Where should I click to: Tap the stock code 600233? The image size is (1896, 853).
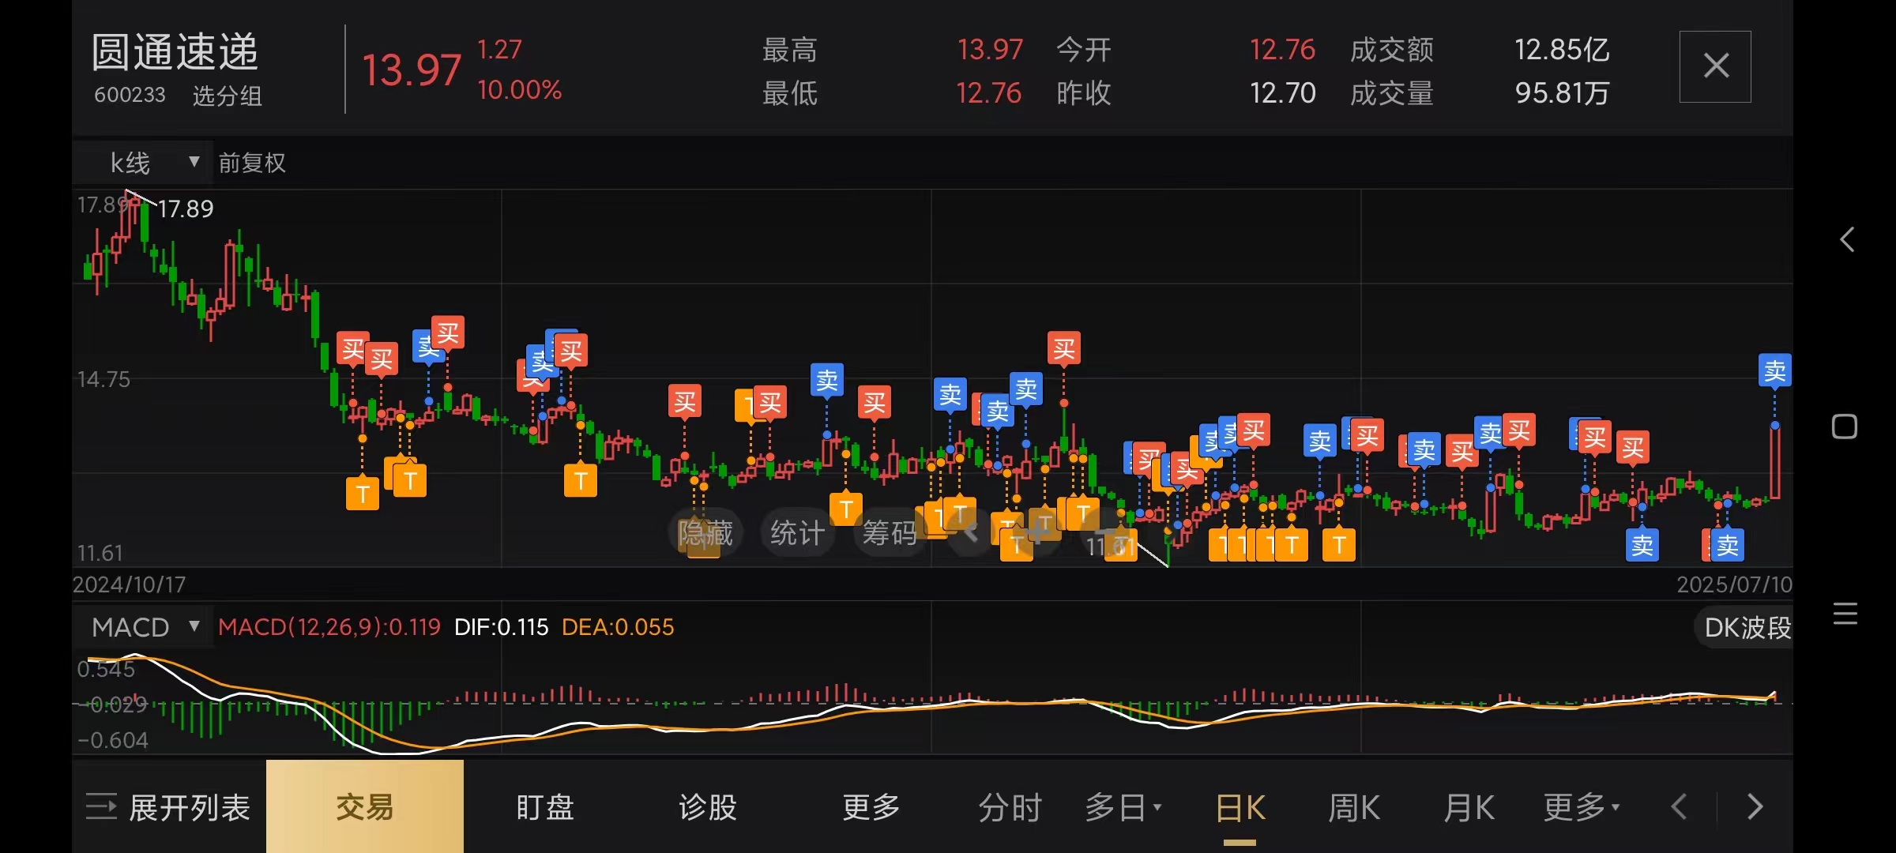tap(130, 96)
